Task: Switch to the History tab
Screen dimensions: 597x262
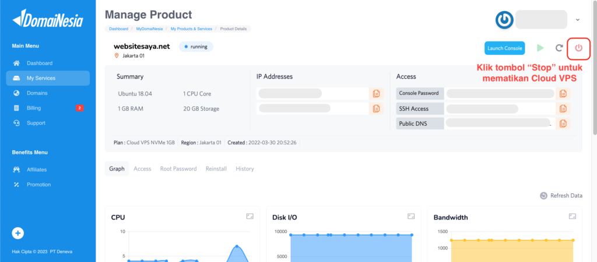Action: coord(245,168)
